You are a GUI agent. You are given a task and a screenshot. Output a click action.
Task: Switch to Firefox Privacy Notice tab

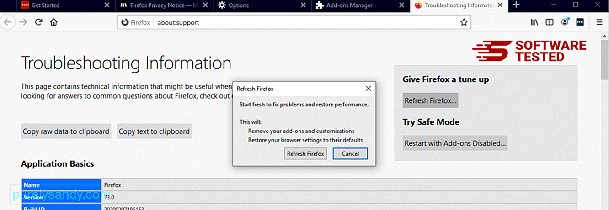pyautogui.click(x=162, y=5)
